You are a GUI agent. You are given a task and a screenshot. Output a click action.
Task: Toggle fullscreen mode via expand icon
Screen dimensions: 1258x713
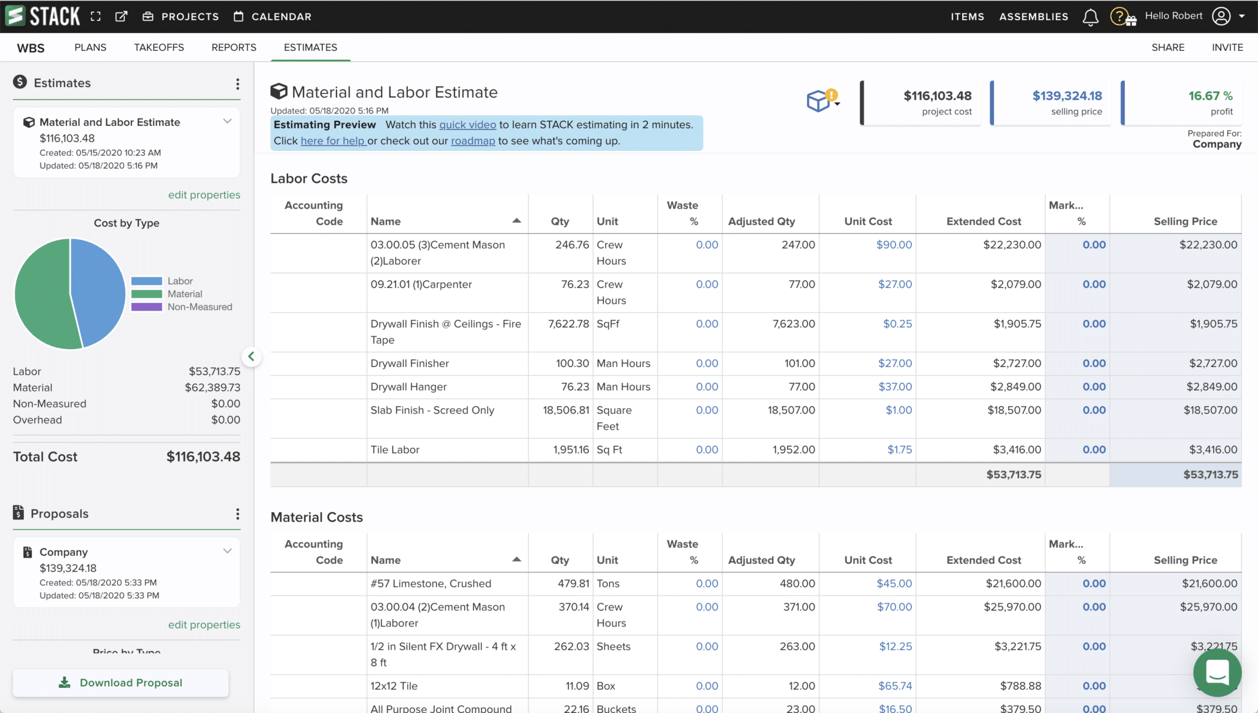[96, 17]
